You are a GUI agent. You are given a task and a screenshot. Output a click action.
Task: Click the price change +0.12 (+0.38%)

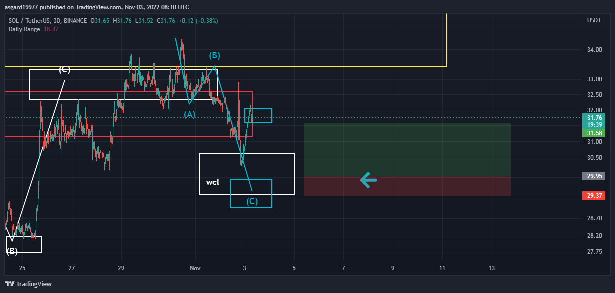[198, 21]
